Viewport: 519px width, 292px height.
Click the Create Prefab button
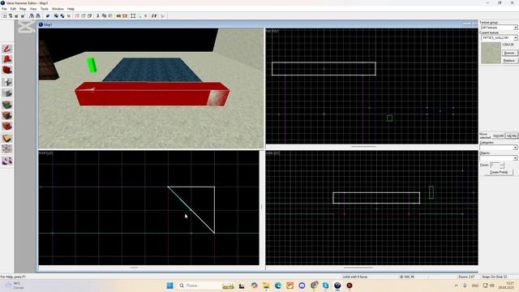(x=499, y=172)
